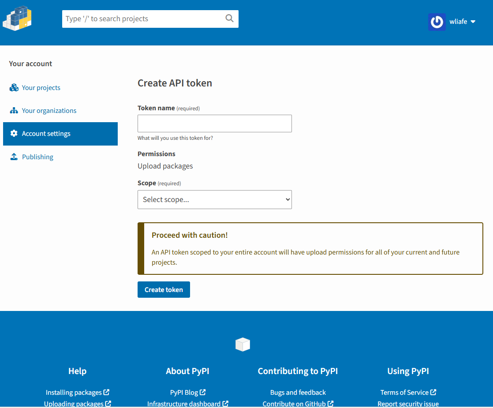Click the white cube icon in footer
Image resolution: width=493 pixels, height=408 pixels.
[243, 344]
